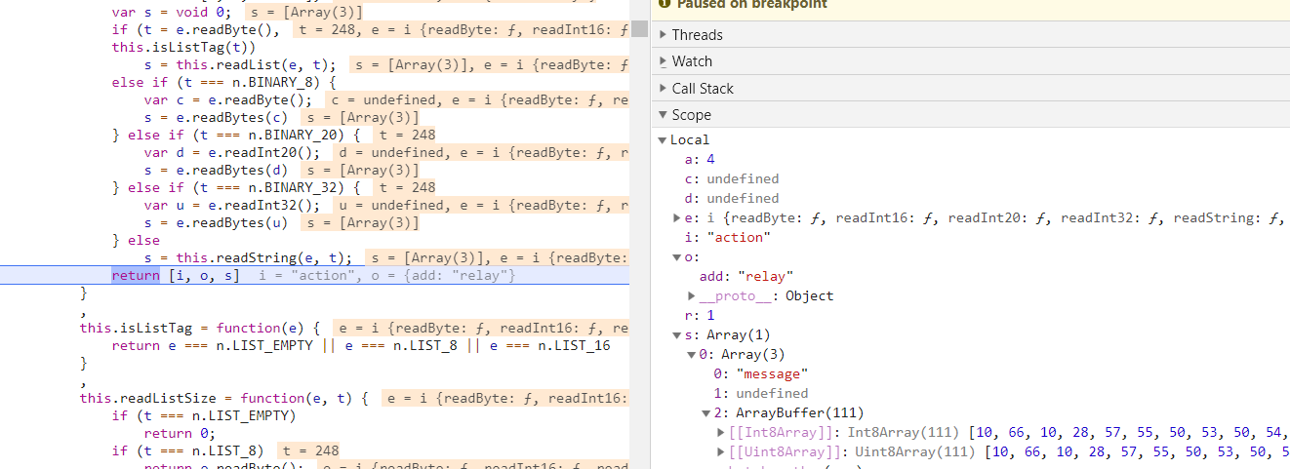The width and height of the screenshot is (1290, 469).
Task: Select the add: "relay" property
Action: pyautogui.click(x=746, y=277)
